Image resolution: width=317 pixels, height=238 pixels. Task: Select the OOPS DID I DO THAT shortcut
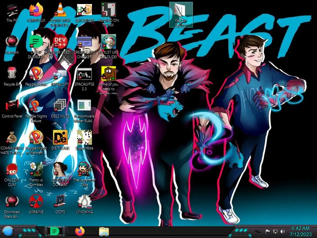pos(60,174)
